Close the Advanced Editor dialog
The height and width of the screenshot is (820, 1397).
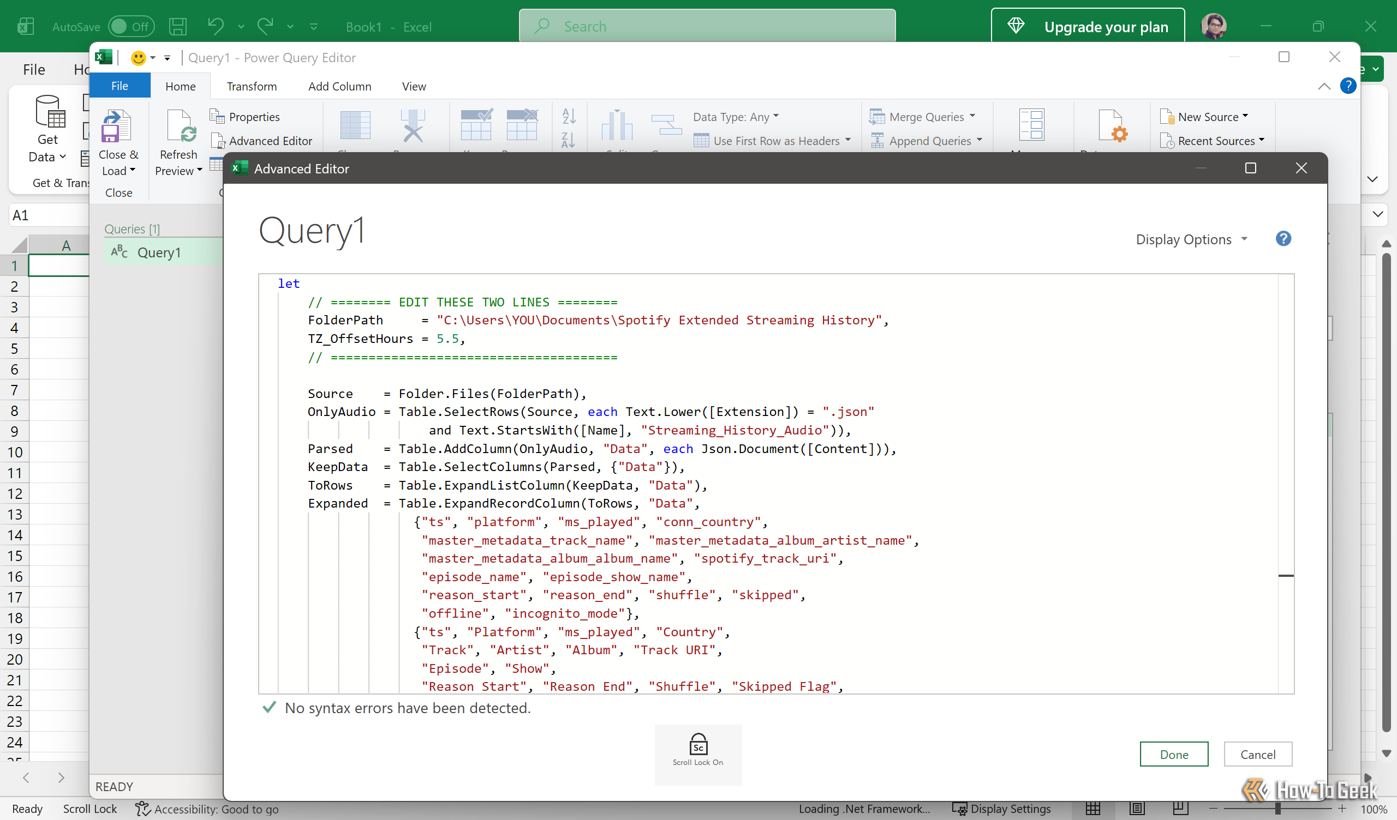[x=1301, y=168]
